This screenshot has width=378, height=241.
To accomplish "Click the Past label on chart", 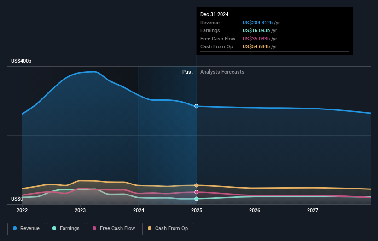I will point(187,72).
